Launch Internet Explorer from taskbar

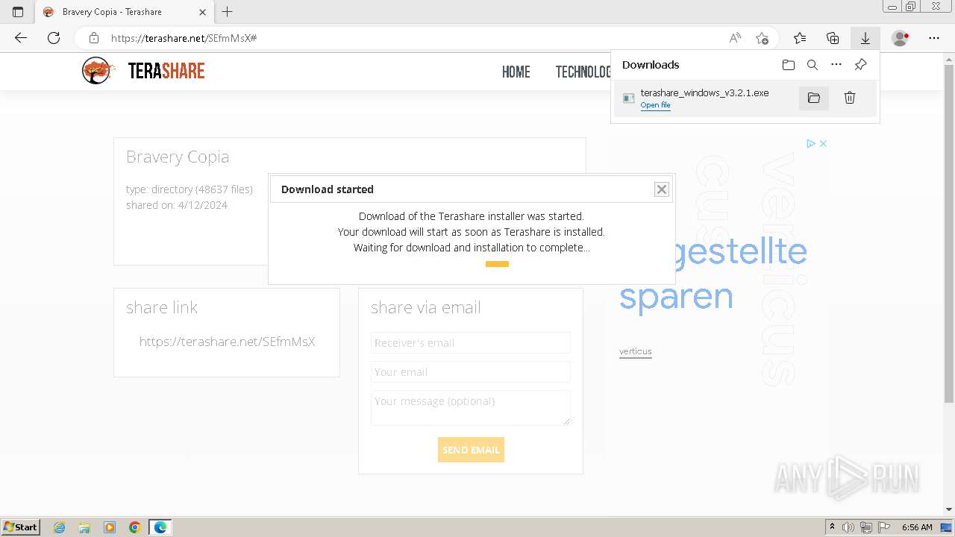point(60,527)
